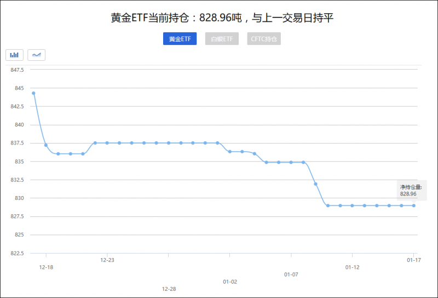This screenshot has height=298, width=438.
Task: Click the 837.5 y-axis label
Action: pyautogui.click(x=18, y=143)
